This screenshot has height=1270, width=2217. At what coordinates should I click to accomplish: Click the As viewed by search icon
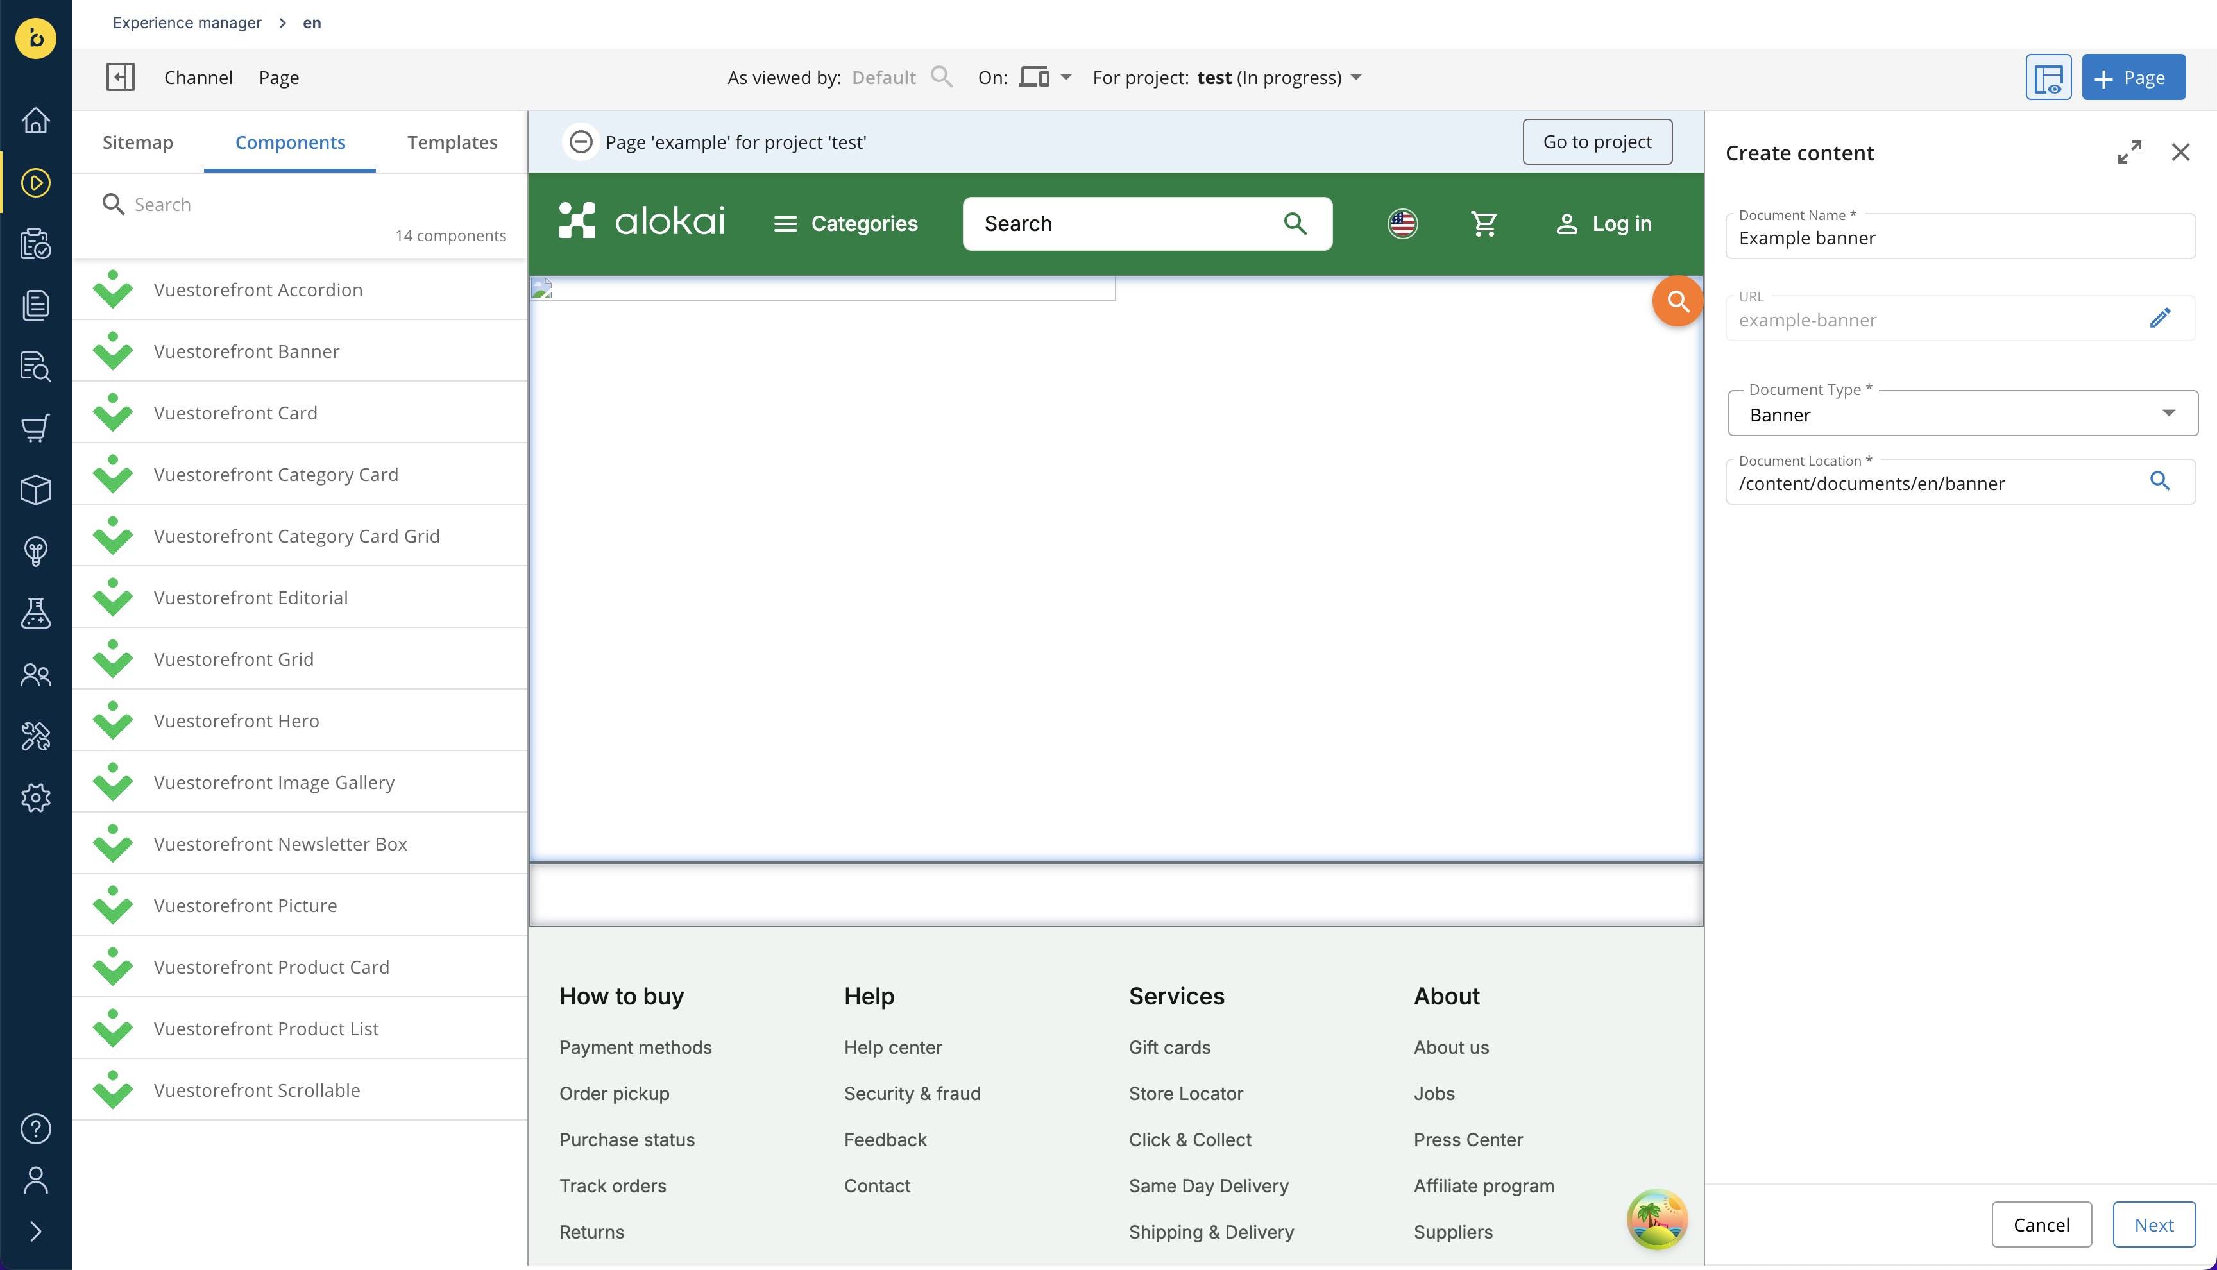click(941, 77)
